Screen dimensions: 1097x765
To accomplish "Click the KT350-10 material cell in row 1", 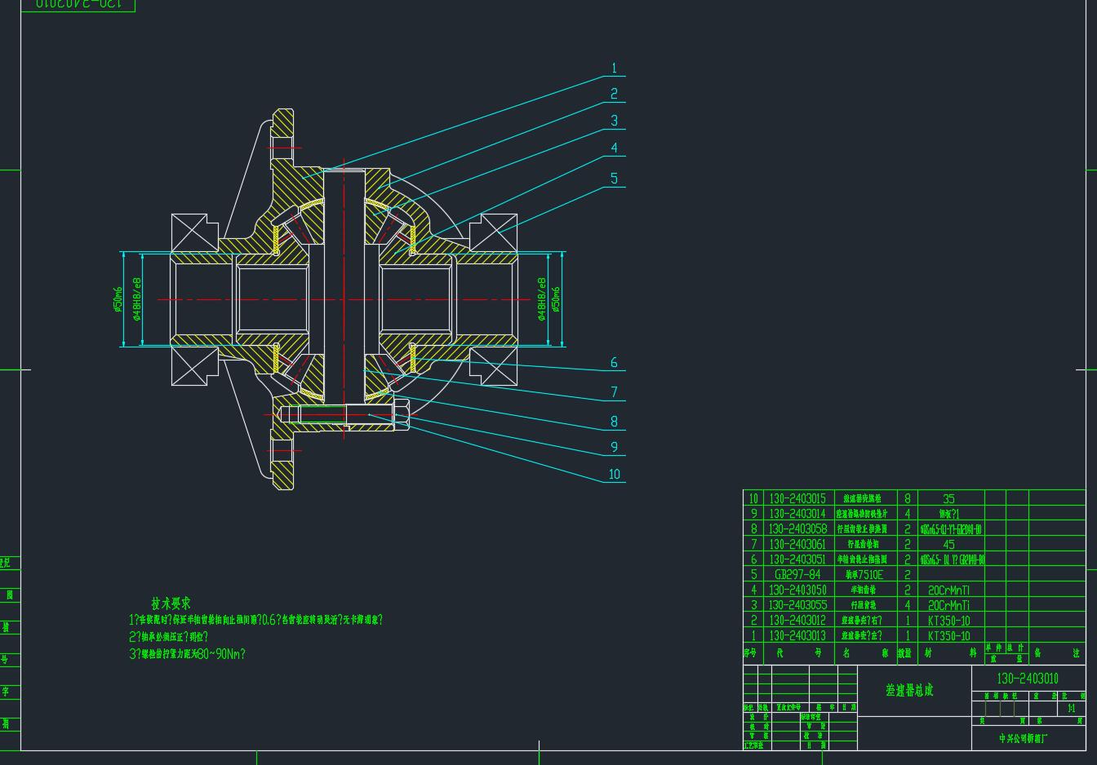I will pyautogui.click(x=948, y=635).
